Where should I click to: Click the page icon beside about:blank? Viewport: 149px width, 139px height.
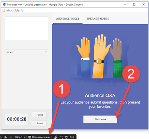4,10
